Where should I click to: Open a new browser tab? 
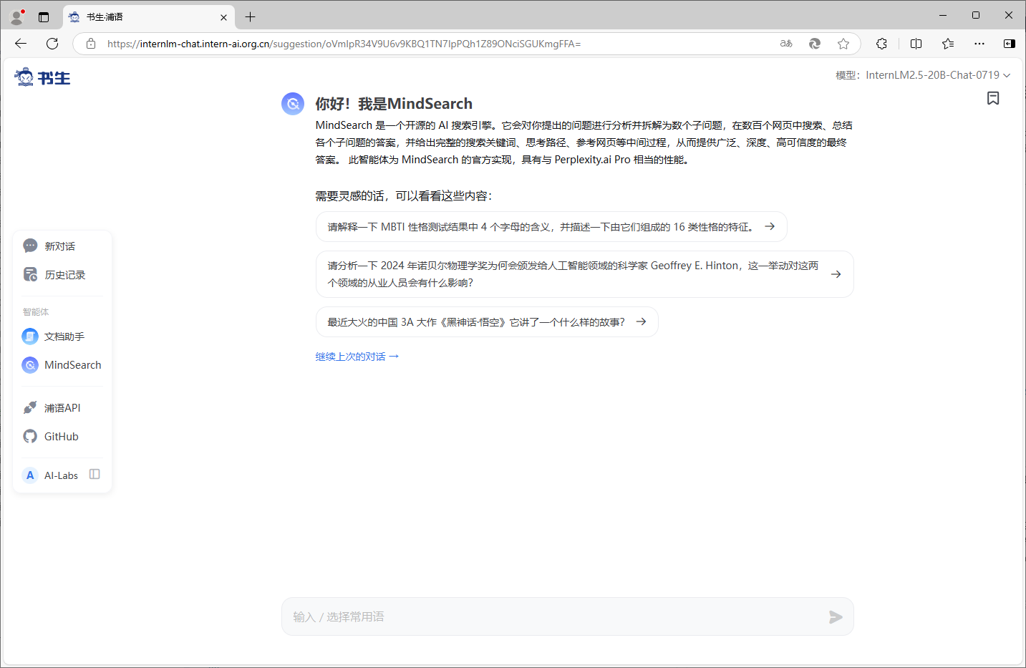tap(250, 17)
